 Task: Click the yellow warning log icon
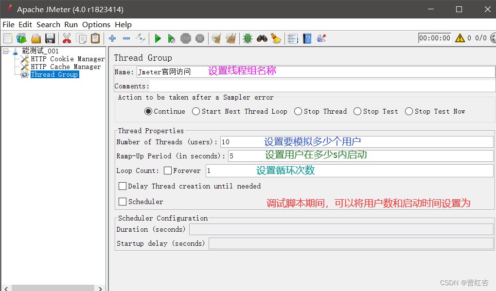460,38
